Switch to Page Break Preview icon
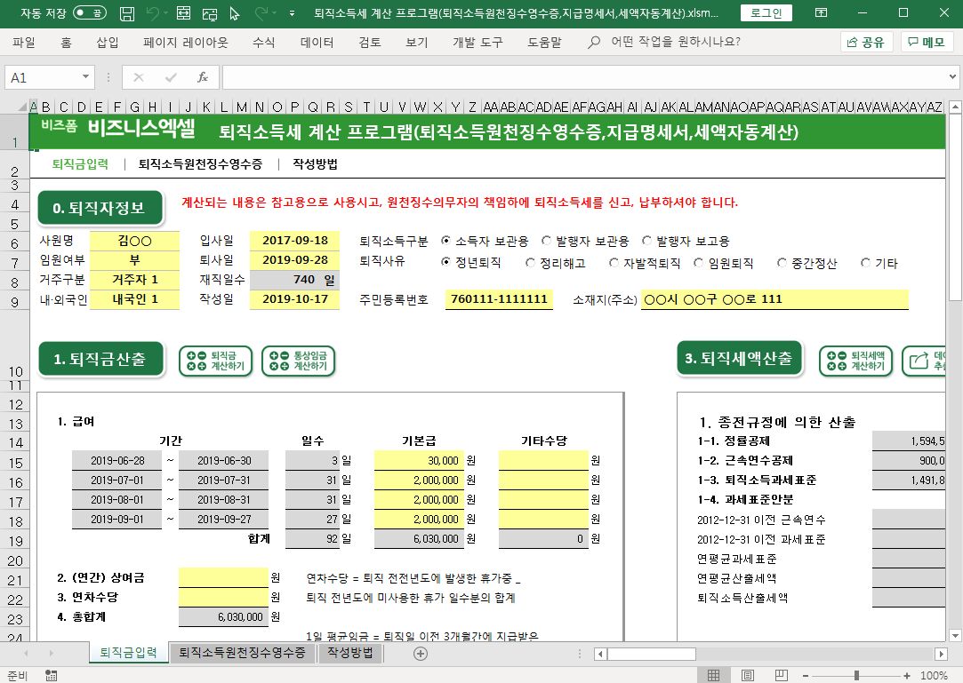Viewport: 963px width, 683px height. (x=782, y=676)
